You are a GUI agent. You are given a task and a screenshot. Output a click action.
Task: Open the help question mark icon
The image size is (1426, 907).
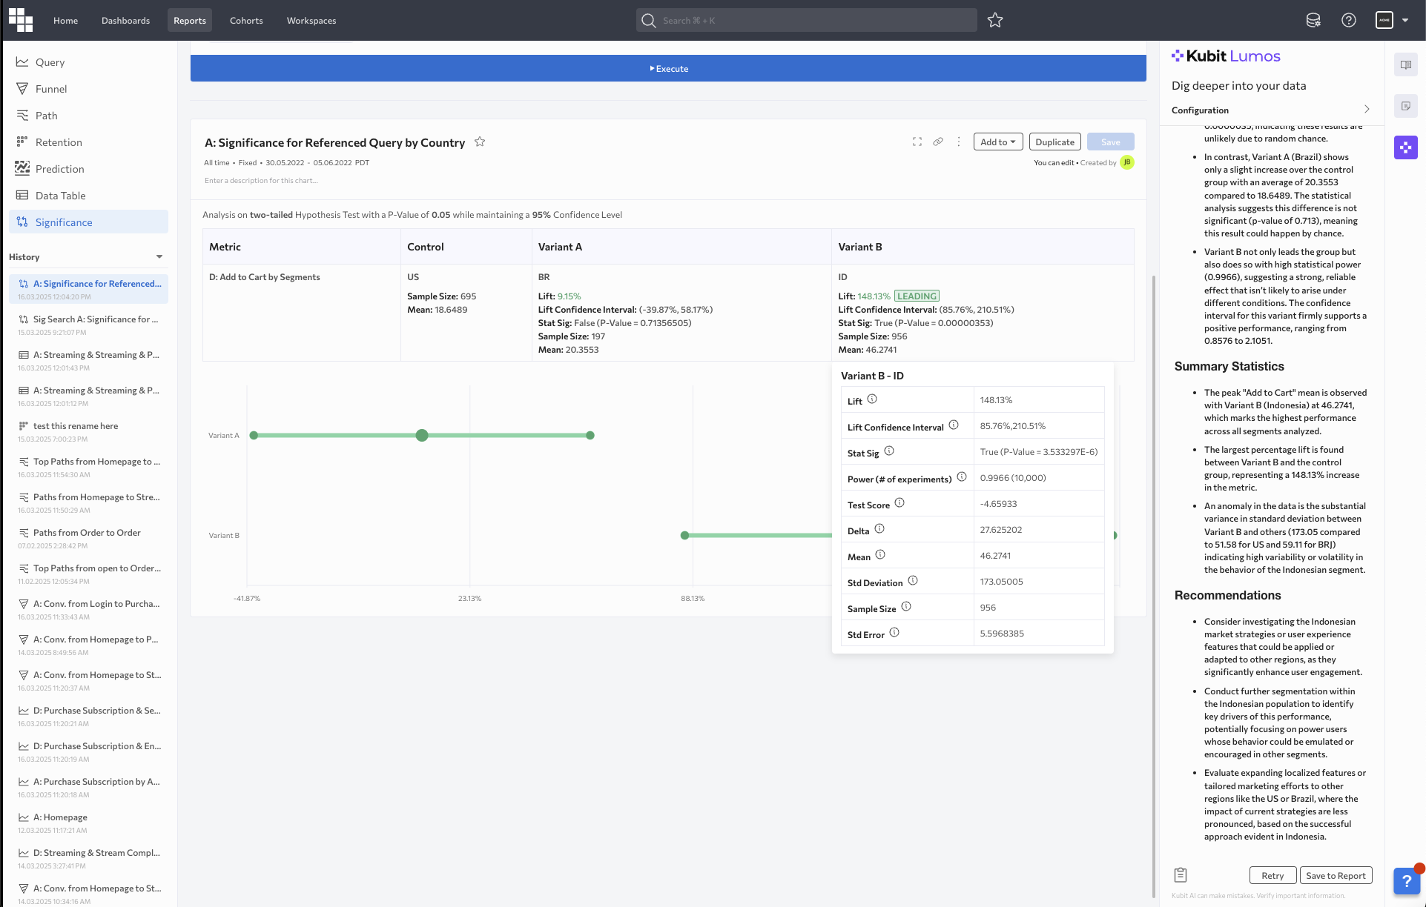click(1349, 21)
